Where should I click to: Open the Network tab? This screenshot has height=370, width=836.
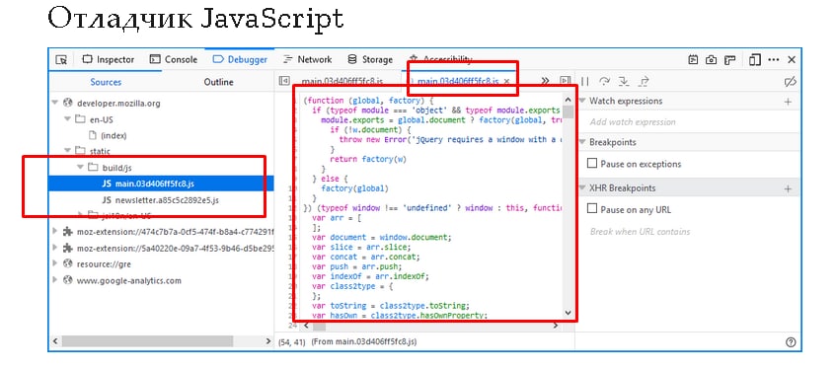pos(308,60)
